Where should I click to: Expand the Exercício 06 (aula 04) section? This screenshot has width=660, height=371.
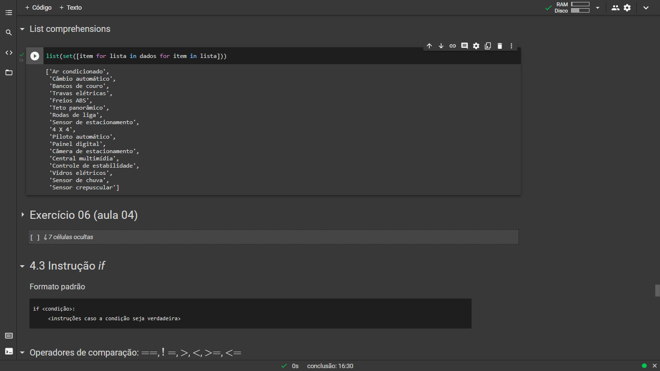[22, 214]
